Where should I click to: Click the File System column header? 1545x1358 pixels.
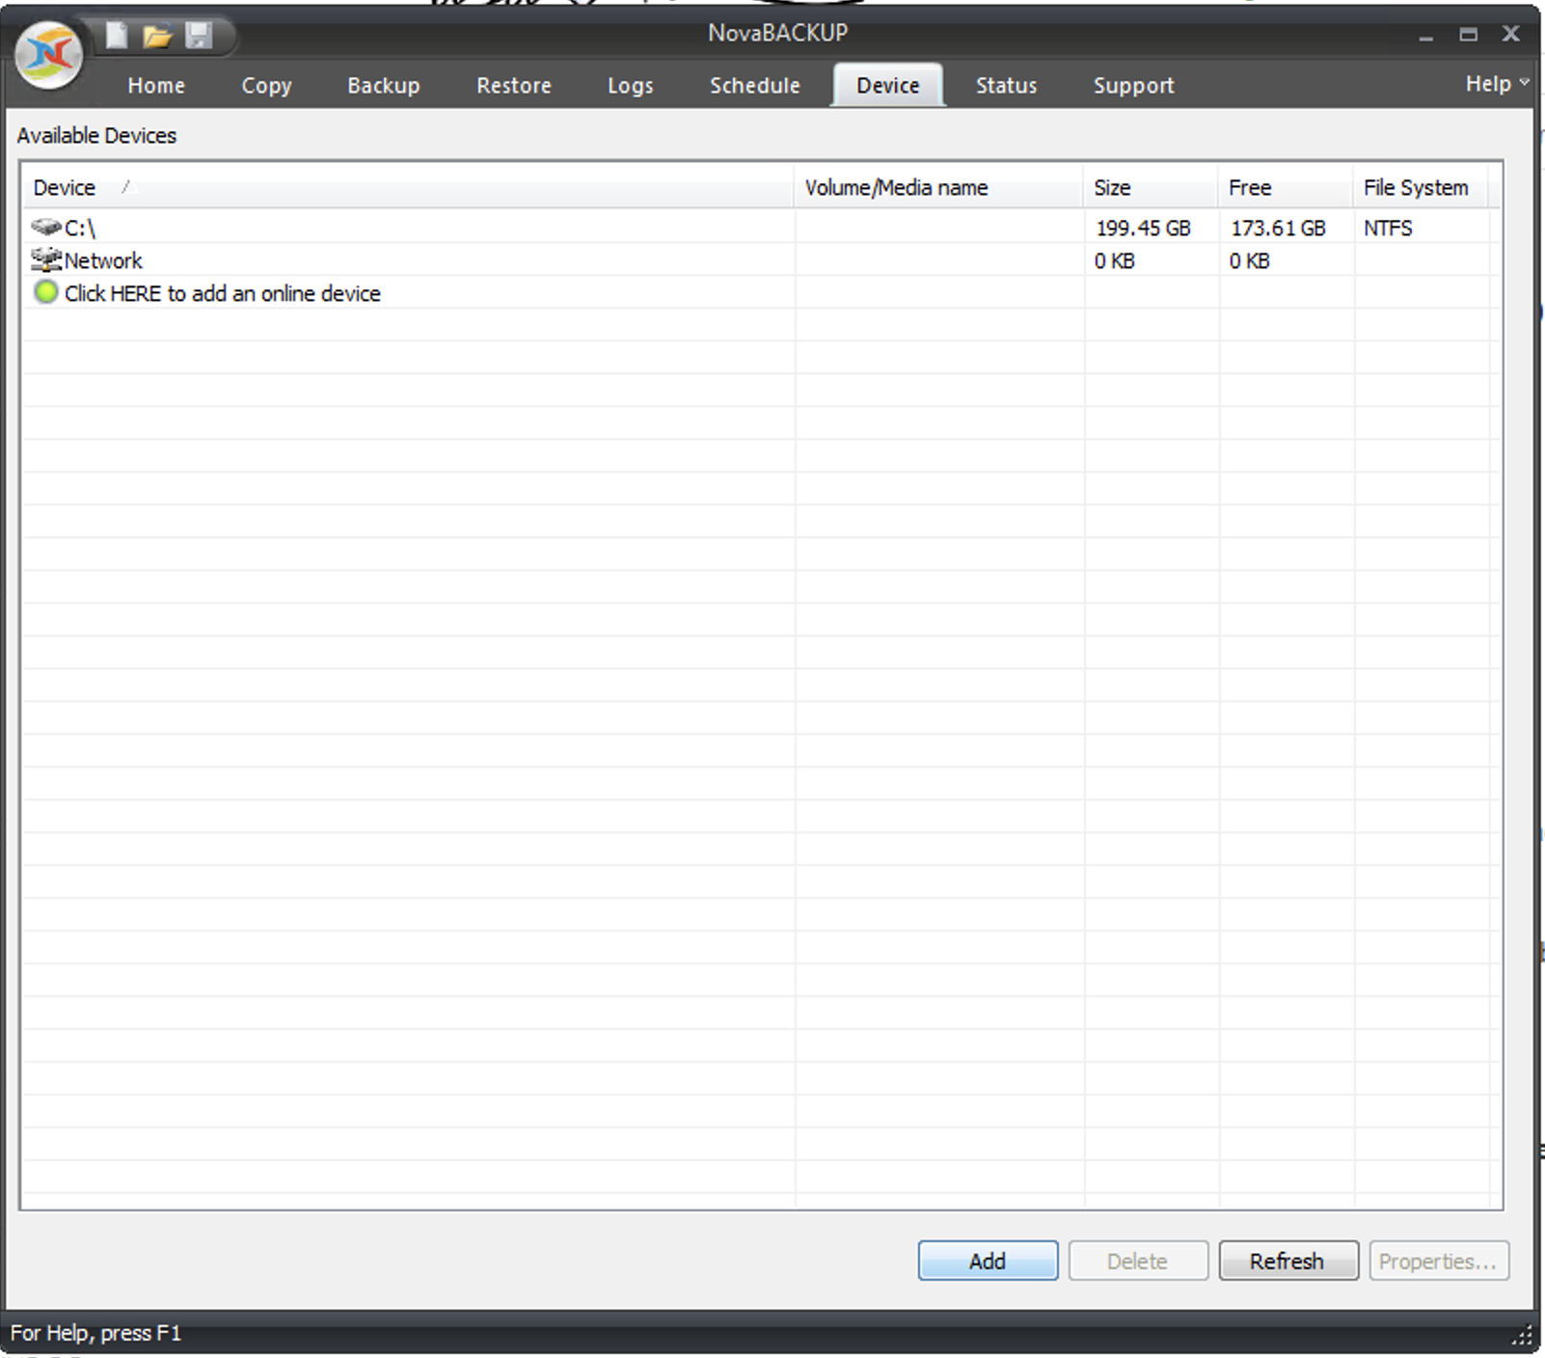point(1421,187)
